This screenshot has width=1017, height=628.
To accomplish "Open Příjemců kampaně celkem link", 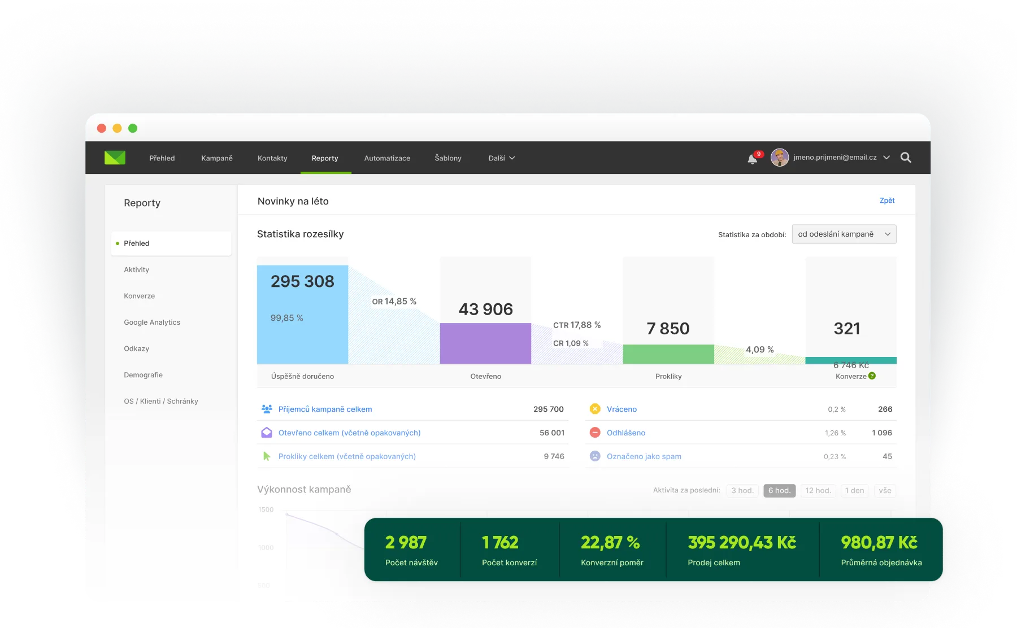I will tap(325, 409).
